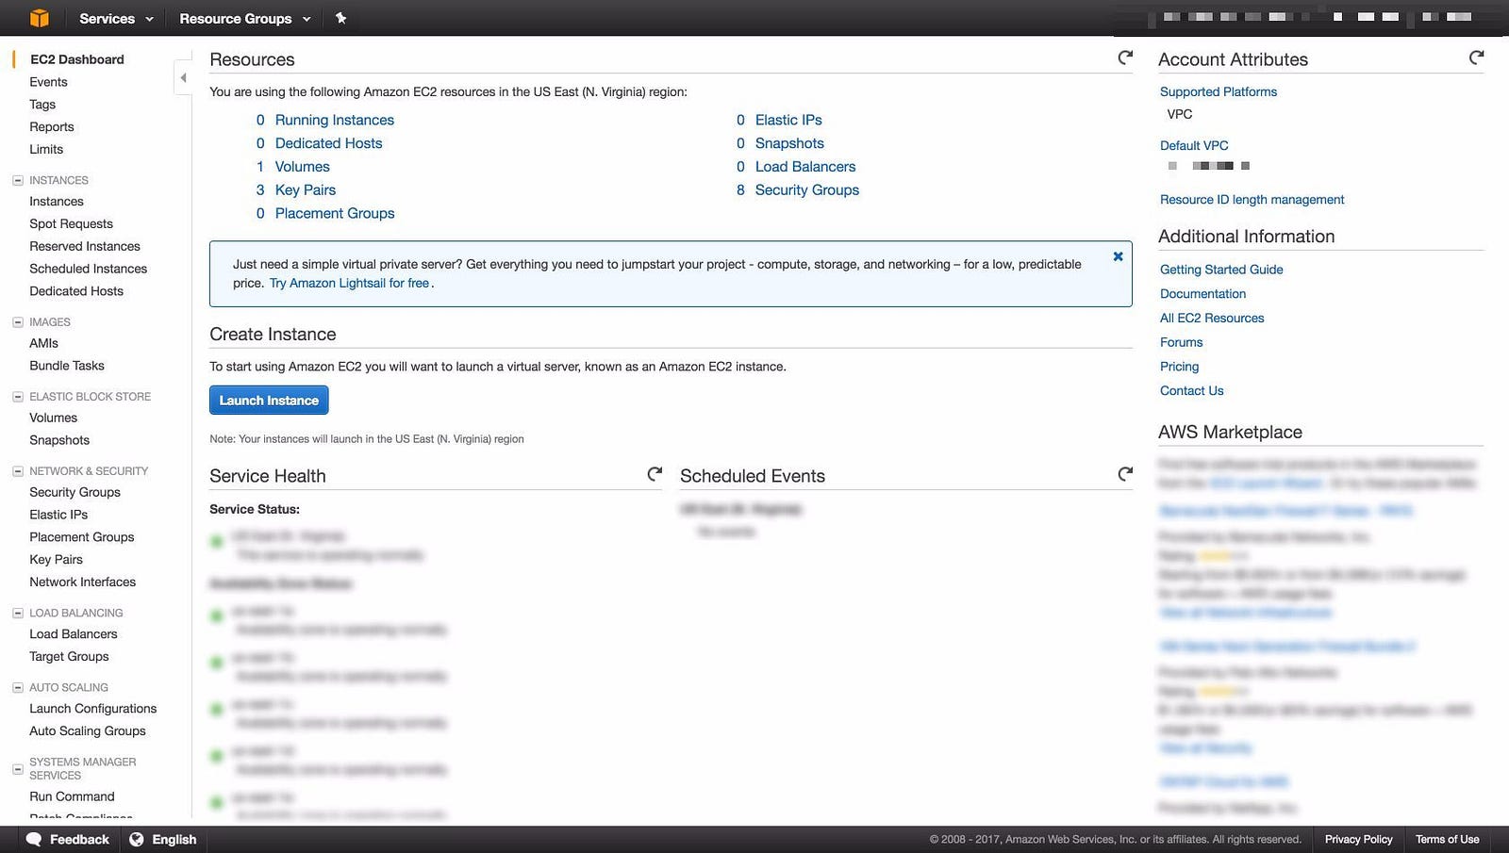Open the Running Instances resource link
This screenshot has height=853, width=1509.
pyautogui.click(x=335, y=120)
